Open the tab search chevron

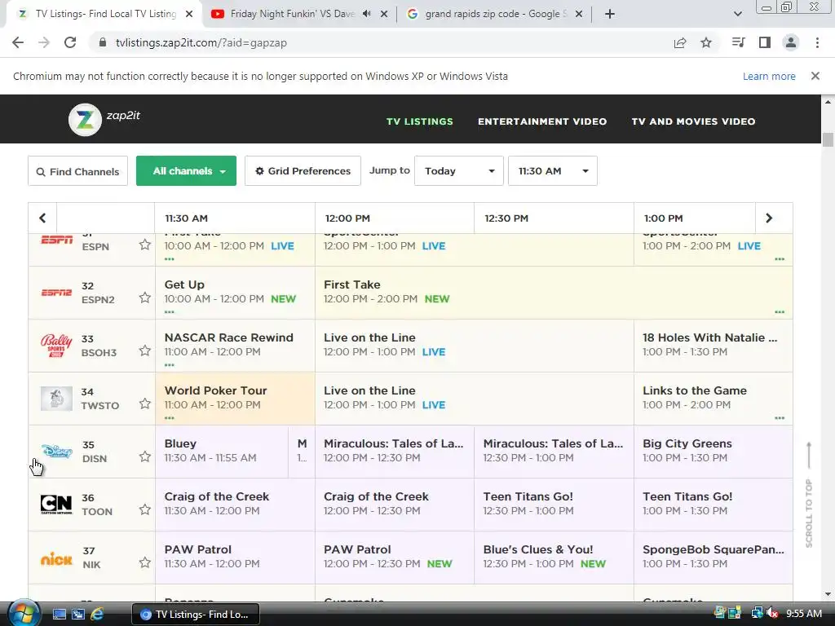coord(737,14)
